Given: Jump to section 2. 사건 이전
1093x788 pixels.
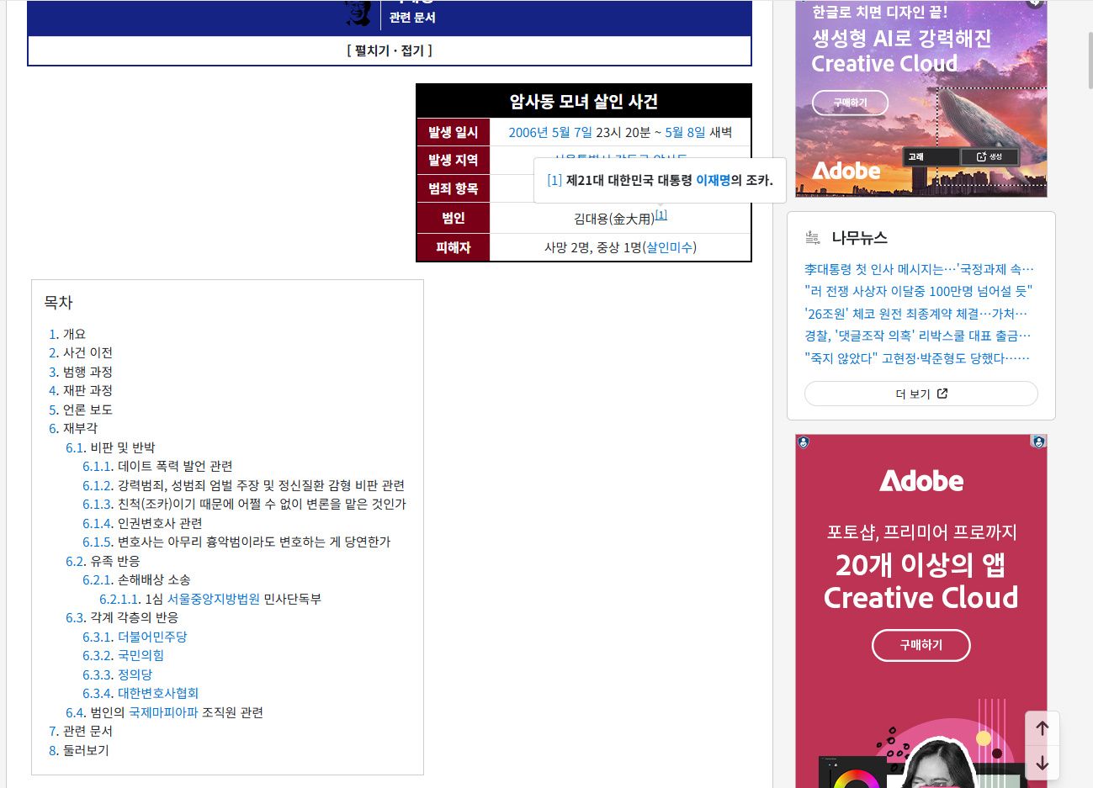Looking at the screenshot, I should 81,352.
